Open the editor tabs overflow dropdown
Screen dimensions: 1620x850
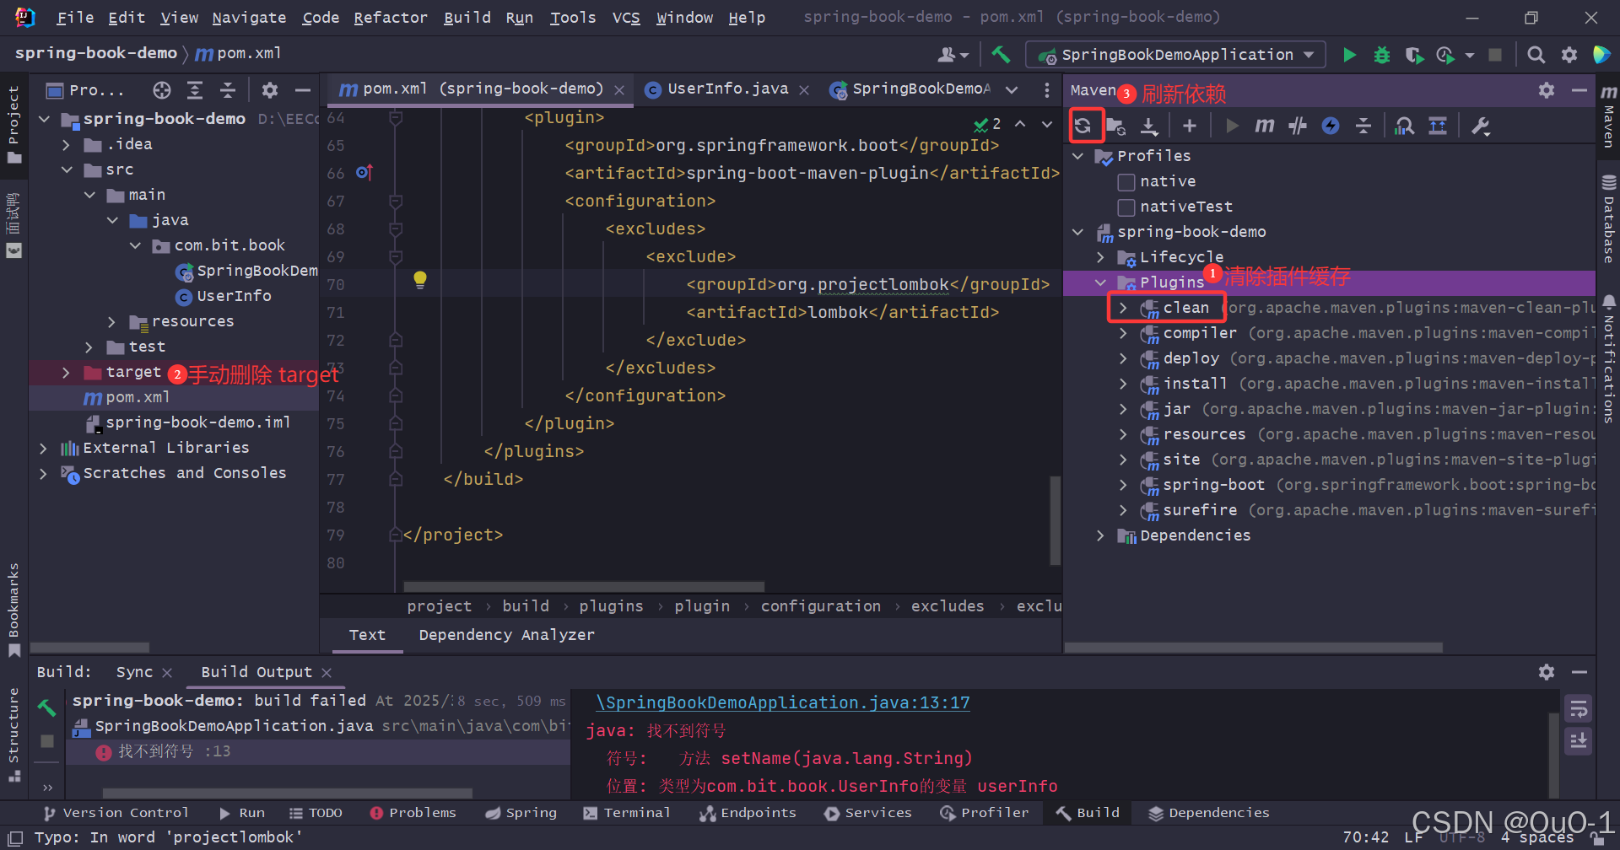point(1012,89)
